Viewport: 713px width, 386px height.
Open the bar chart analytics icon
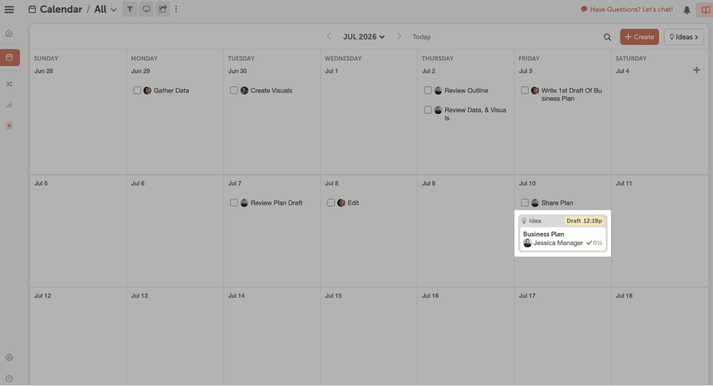9,104
